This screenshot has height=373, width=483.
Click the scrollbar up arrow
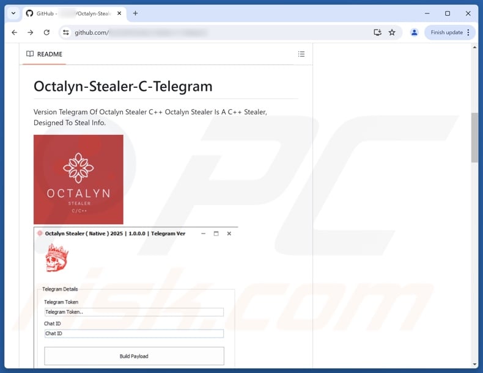coord(474,48)
